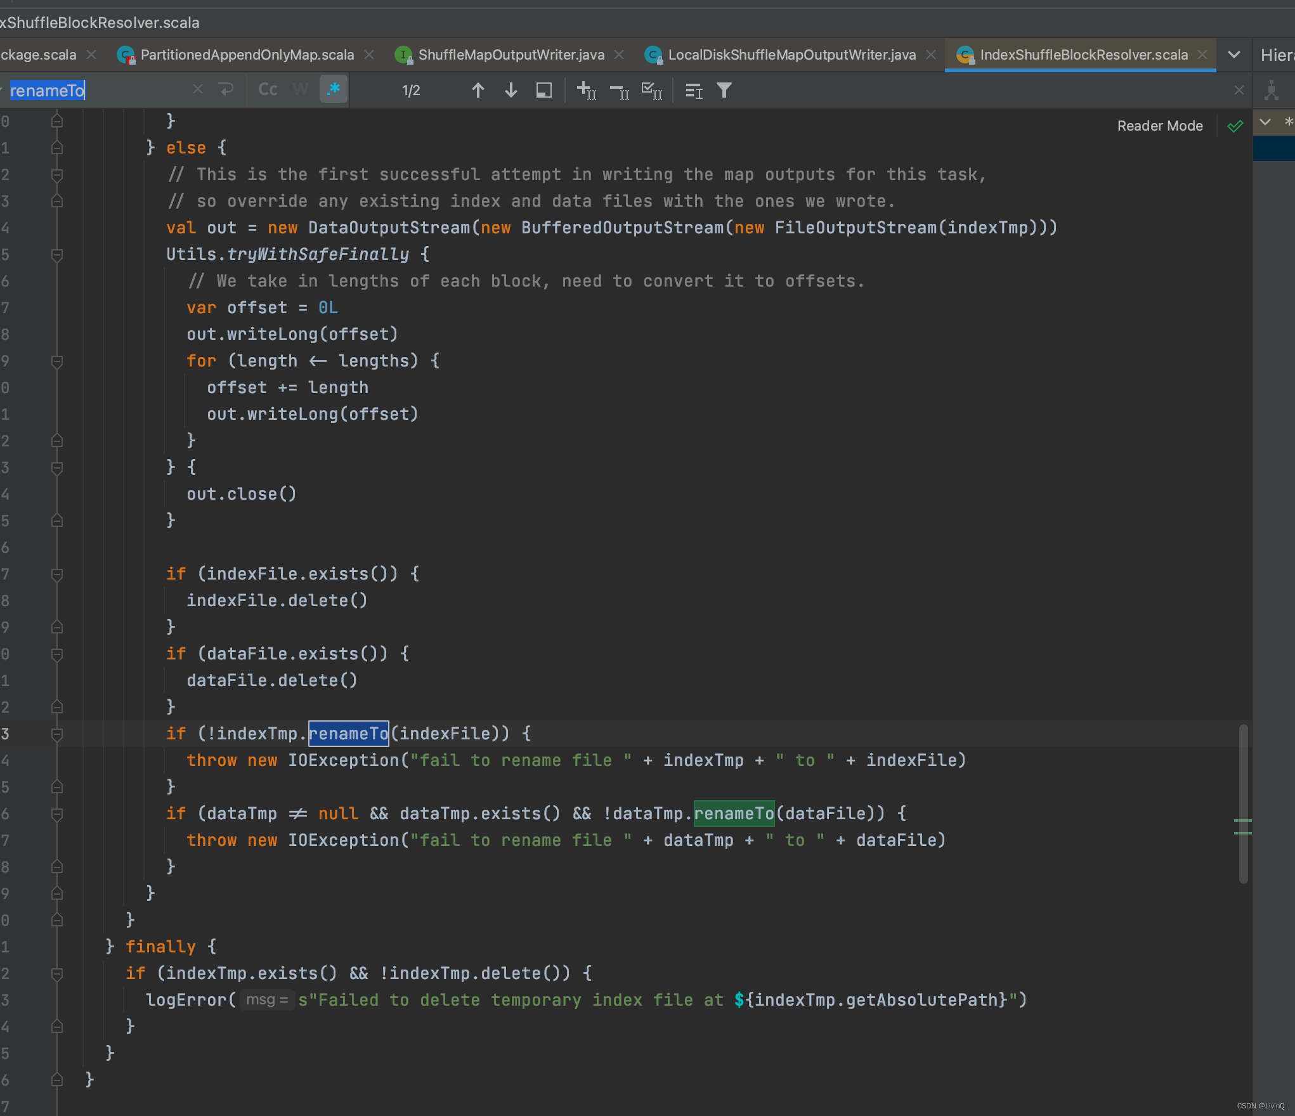Jump to previous search occurrence arrow
This screenshot has height=1116, width=1295.
(478, 91)
